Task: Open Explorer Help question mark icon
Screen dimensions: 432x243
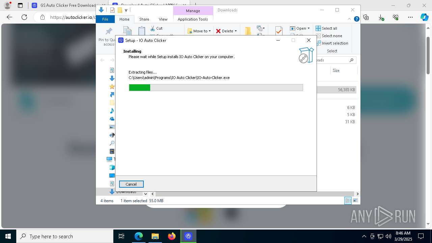Action: (x=356, y=19)
